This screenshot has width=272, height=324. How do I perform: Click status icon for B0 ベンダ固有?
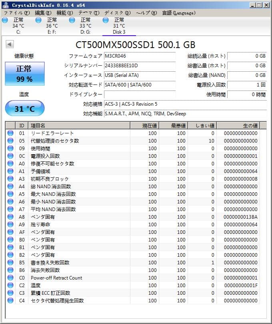click(x=10, y=239)
